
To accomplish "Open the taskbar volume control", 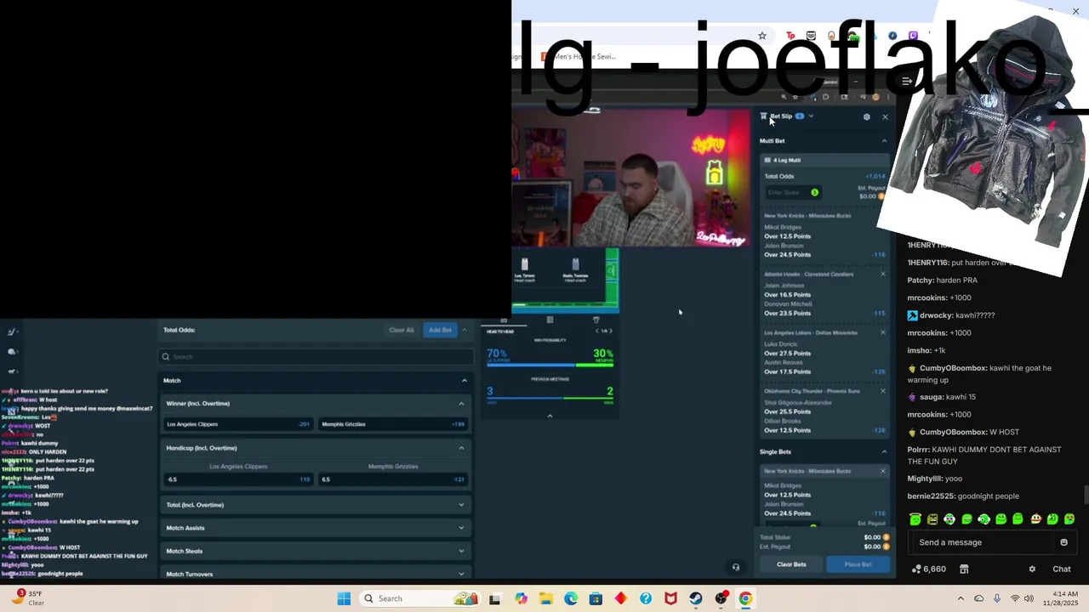I will pos(1029,598).
